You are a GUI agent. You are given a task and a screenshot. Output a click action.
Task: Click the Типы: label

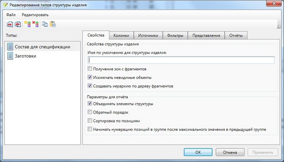click(x=12, y=35)
